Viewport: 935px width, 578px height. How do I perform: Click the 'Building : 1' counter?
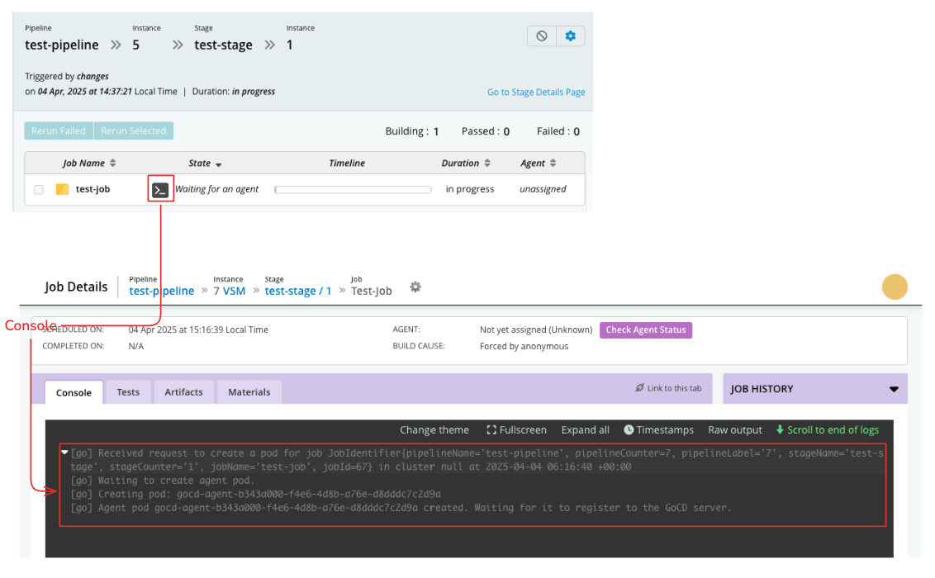click(412, 131)
